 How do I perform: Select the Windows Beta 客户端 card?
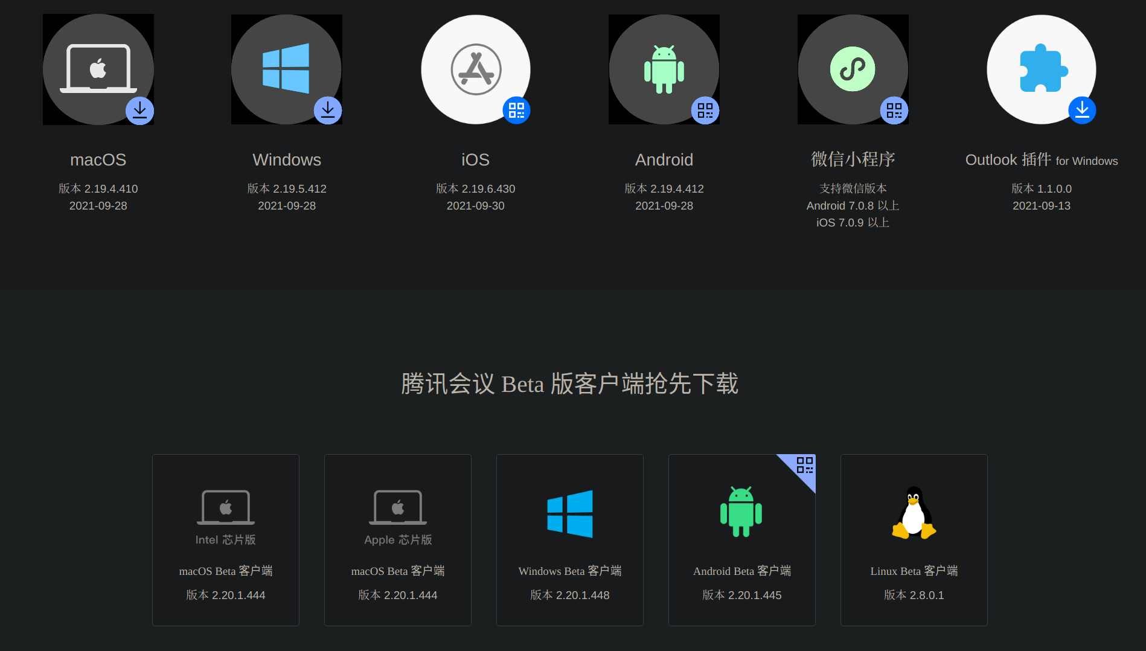coord(569,539)
